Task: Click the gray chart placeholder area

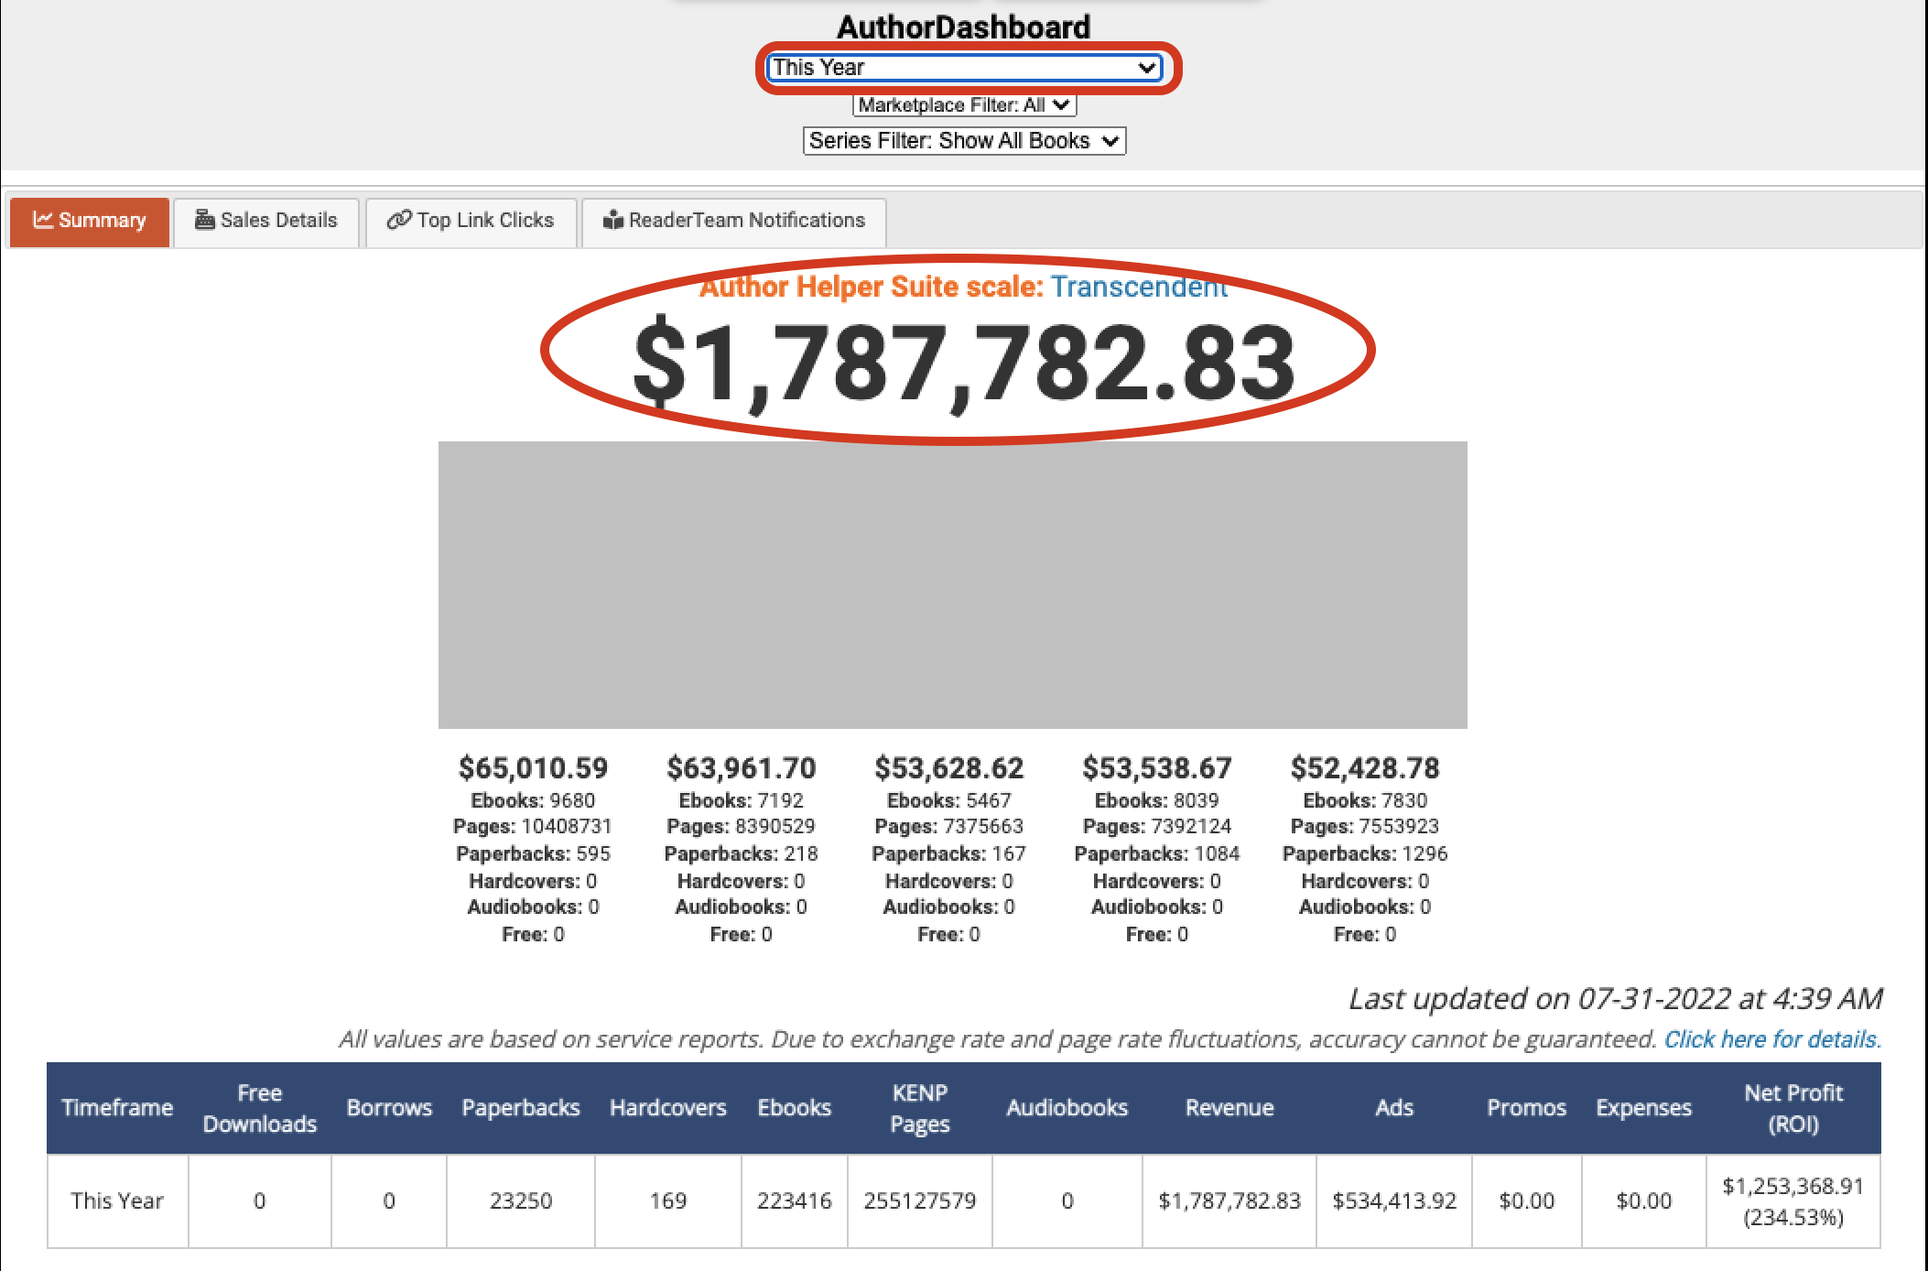Action: tap(953, 585)
